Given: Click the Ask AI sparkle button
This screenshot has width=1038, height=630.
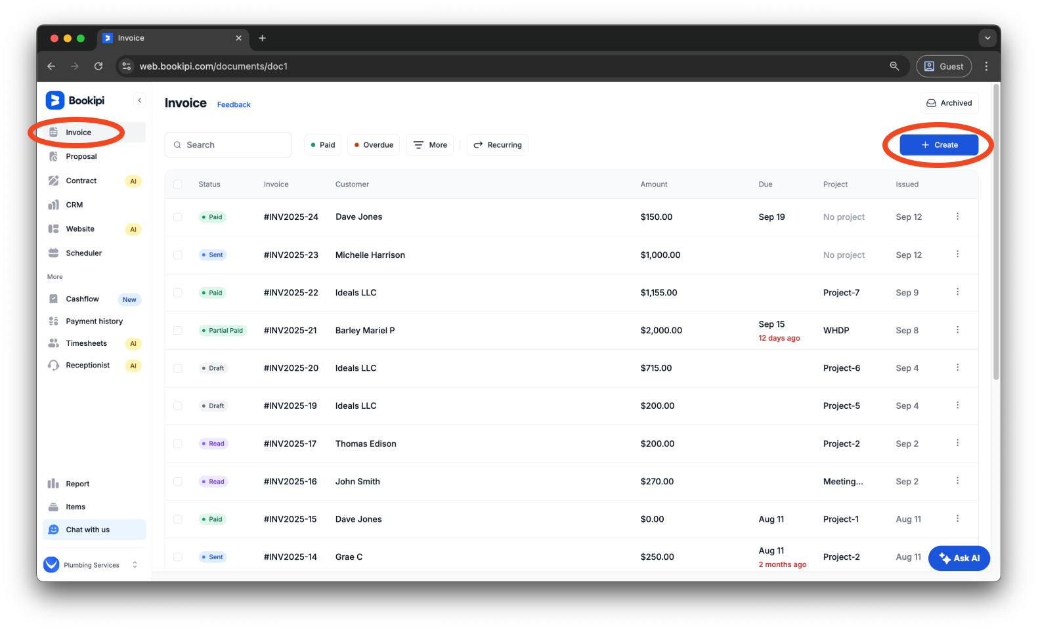Looking at the screenshot, I should (x=959, y=558).
